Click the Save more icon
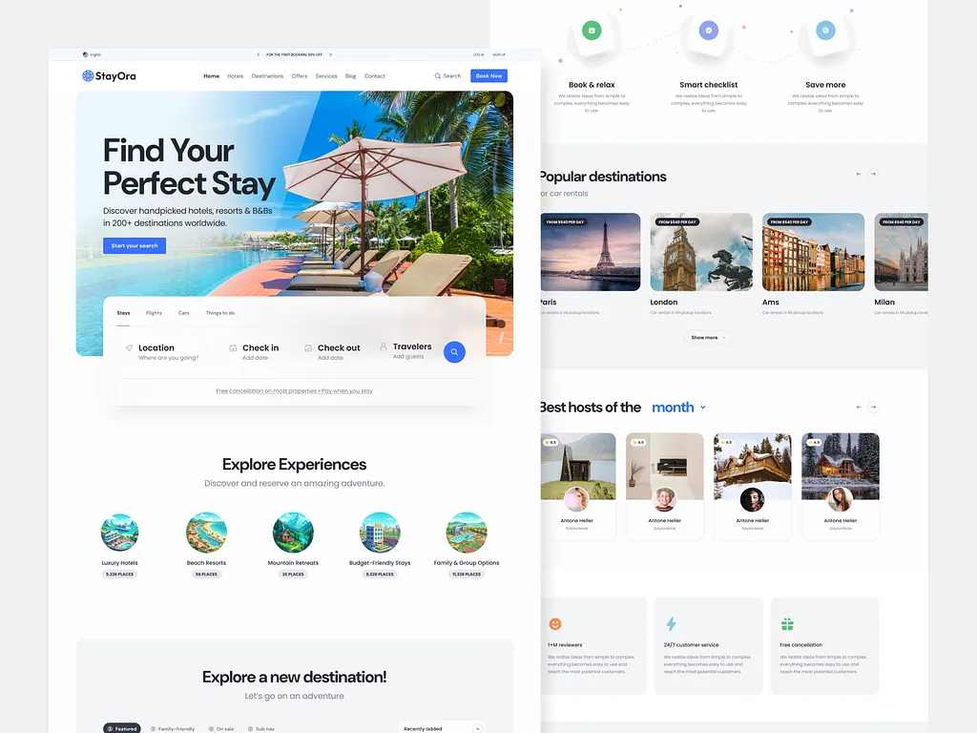 point(825,30)
